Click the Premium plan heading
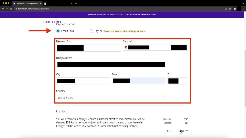246x138 pixels. [61, 112]
